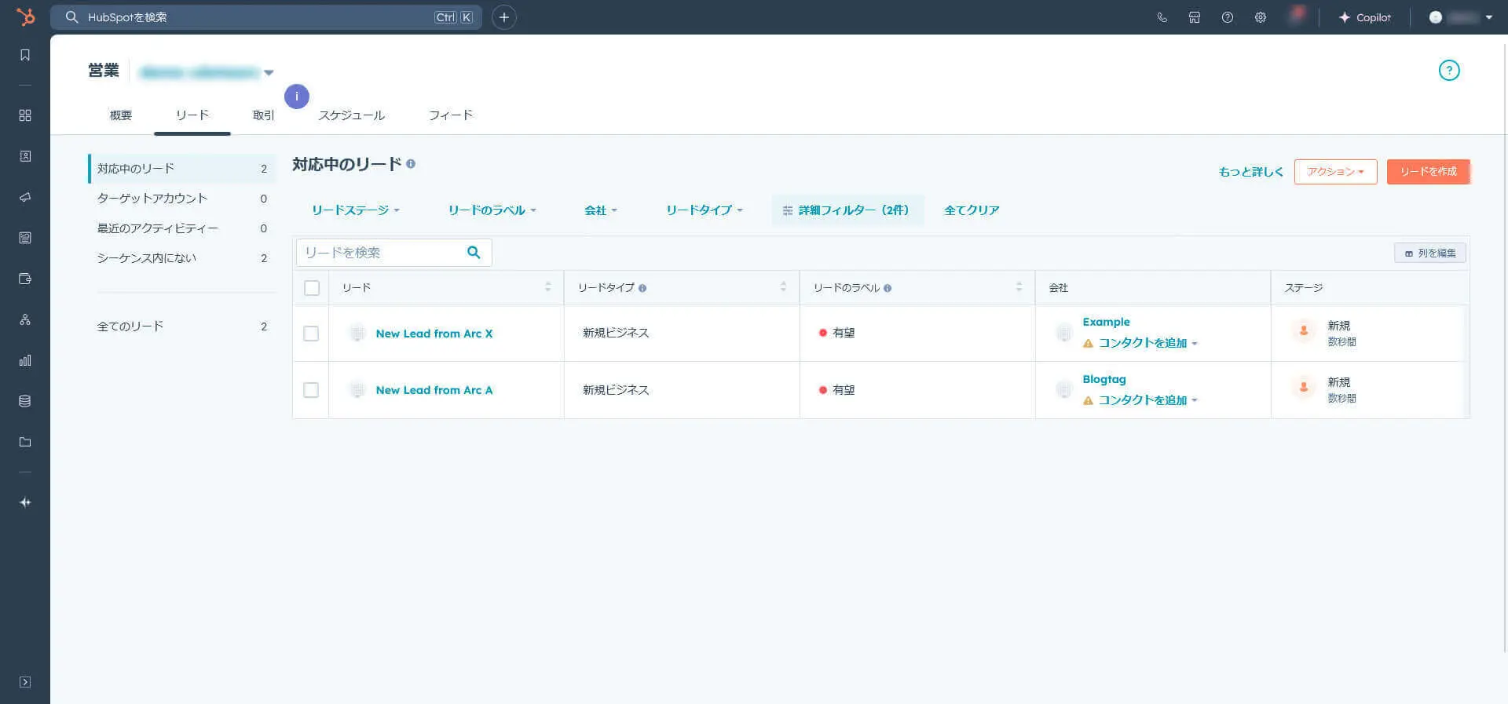Image resolution: width=1508 pixels, height=704 pixels.
Task: Select checkbox for New Lead from Arc X
Action: 311,334
